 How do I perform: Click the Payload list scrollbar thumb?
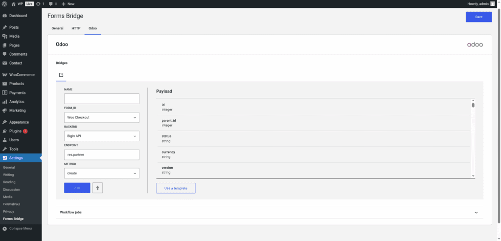[473, 105]
